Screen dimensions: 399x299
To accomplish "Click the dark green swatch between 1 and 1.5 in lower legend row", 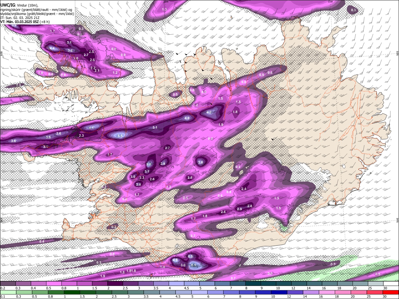I will (x=71, y=292).
